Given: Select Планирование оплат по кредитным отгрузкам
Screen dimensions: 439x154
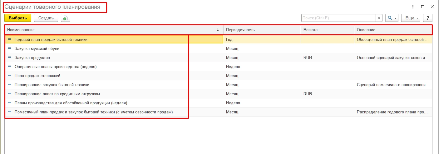Looking at the screenshot, I should [57, 94].
